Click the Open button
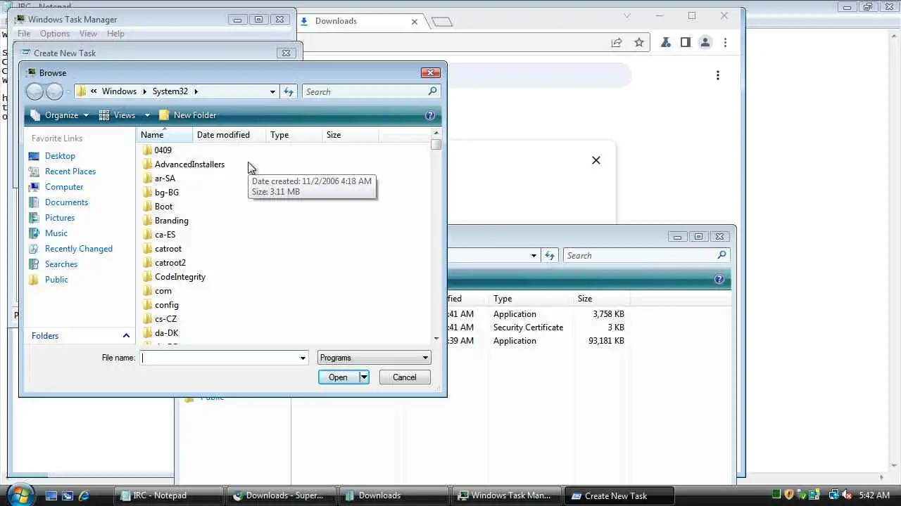Image resolution: width=901 pixels, height=506 pixels. coord(338,377)
